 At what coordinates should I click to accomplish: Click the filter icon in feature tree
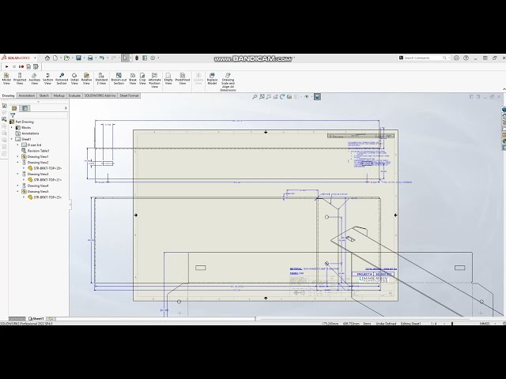[x=13, y=116]
